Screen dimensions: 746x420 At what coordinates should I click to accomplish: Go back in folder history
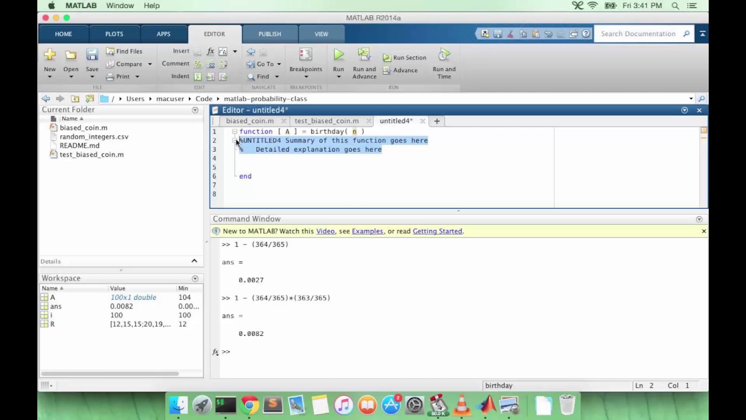[x=45, y=99]
